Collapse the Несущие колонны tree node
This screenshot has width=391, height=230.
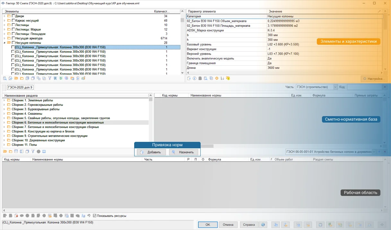click(x=4, y=43)
